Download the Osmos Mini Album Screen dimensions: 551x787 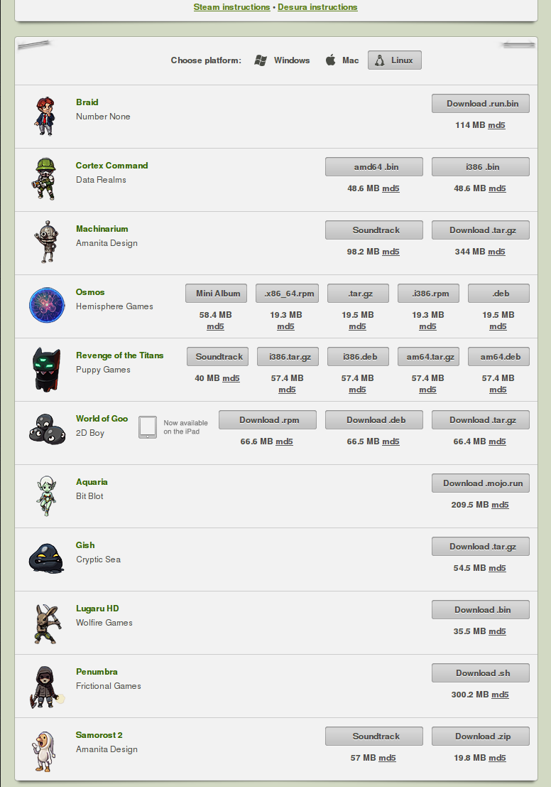(x=216, y=293)
